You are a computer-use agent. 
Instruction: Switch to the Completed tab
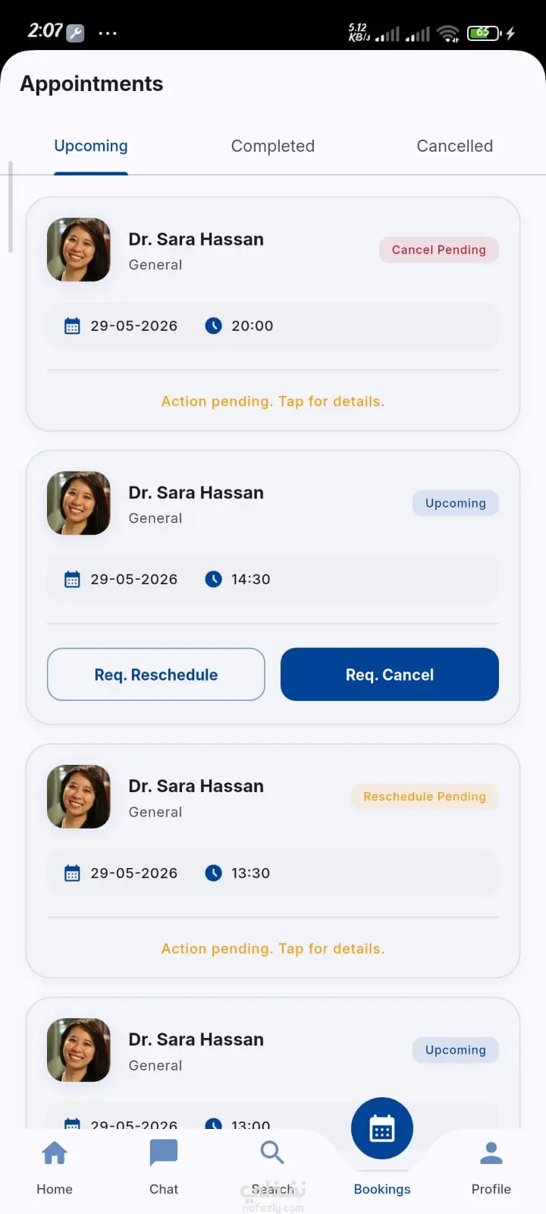(x=273, y=146)
